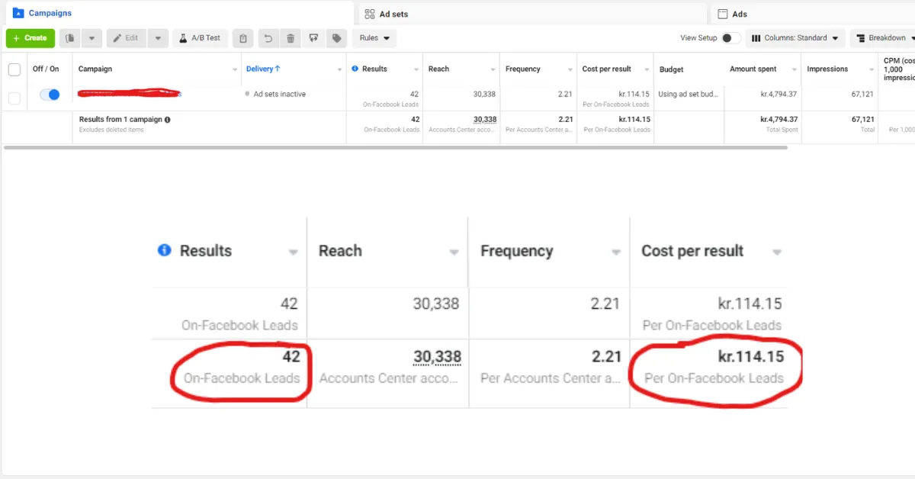Open the Breakdown dropdown
This screenshot has width=915, height=479.
click(883, 38)
